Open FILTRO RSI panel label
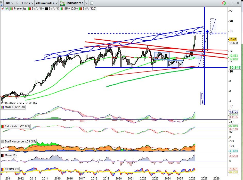Viewport: 243px width, 180px height. point(12,169)
